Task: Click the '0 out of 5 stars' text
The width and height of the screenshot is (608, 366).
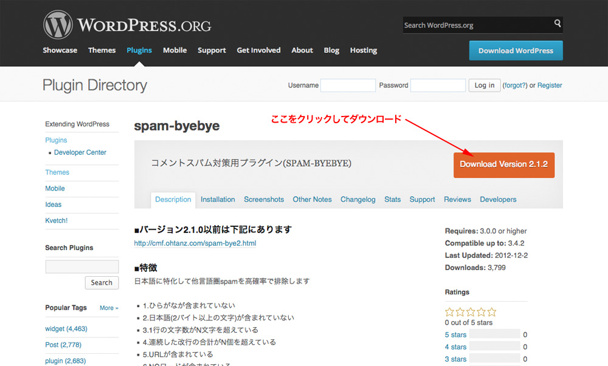Action: (x=469, y=323)
